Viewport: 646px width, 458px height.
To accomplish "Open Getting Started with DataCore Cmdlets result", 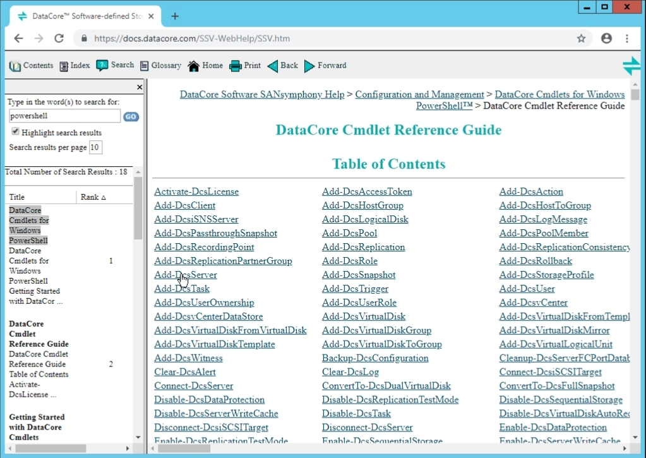I will pos(37,427).
